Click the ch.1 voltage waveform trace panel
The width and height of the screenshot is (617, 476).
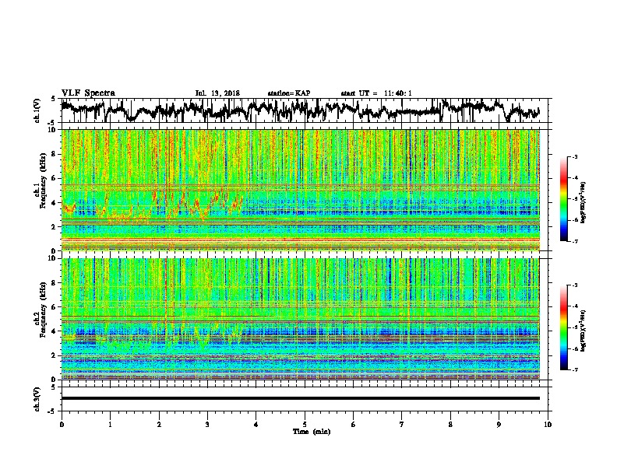click(x=306, y=110)
